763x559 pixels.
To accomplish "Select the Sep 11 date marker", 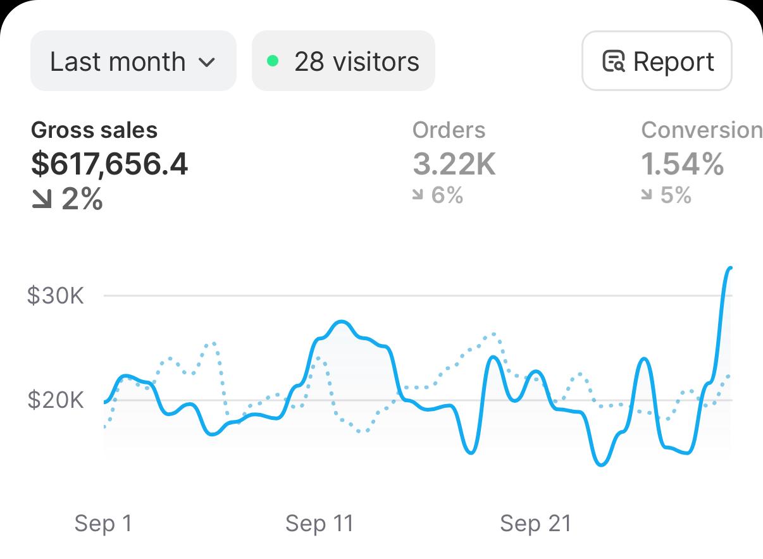I will click(x=319, y=524).
